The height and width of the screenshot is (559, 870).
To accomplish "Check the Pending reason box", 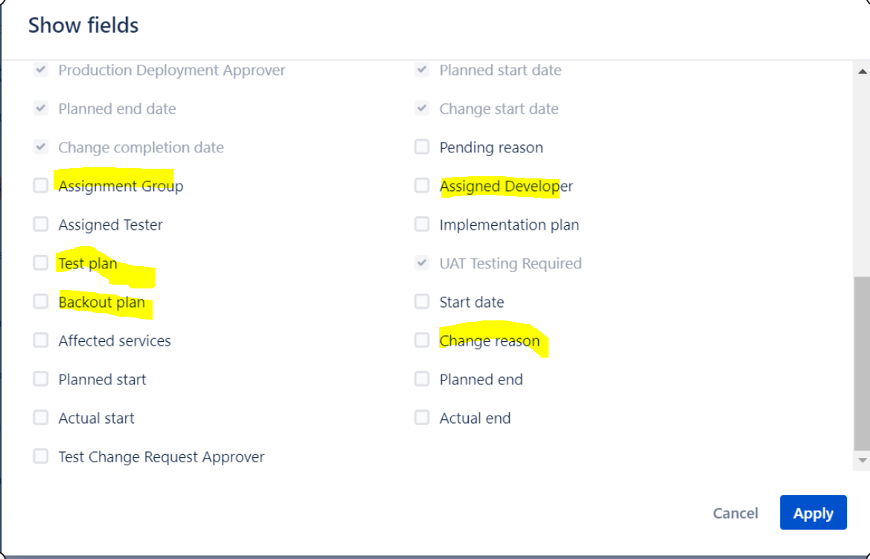I will (x=422, y=147).
